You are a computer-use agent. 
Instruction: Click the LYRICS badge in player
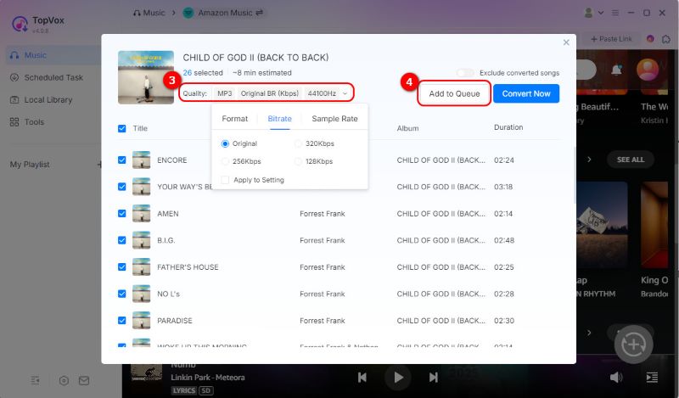[x=183, y=390]
